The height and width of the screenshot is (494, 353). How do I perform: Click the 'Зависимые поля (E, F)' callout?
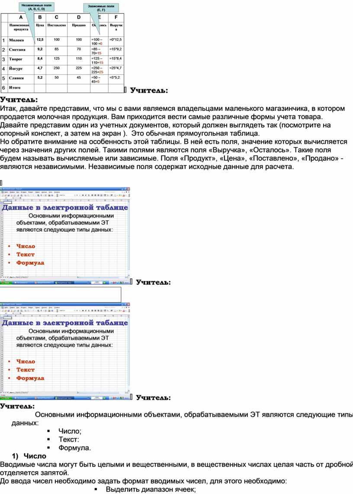(x=101, y=8)
